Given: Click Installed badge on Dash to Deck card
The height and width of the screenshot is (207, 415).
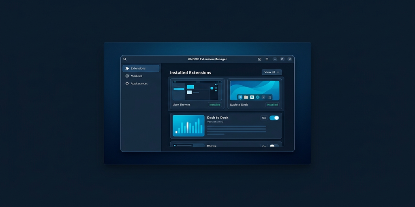Looking at the screenshot, I should [272, 105].
